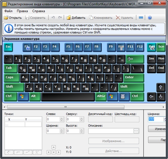Open the Файл menu
This screenshot has height=159, width=168.
tap(8, 11)
